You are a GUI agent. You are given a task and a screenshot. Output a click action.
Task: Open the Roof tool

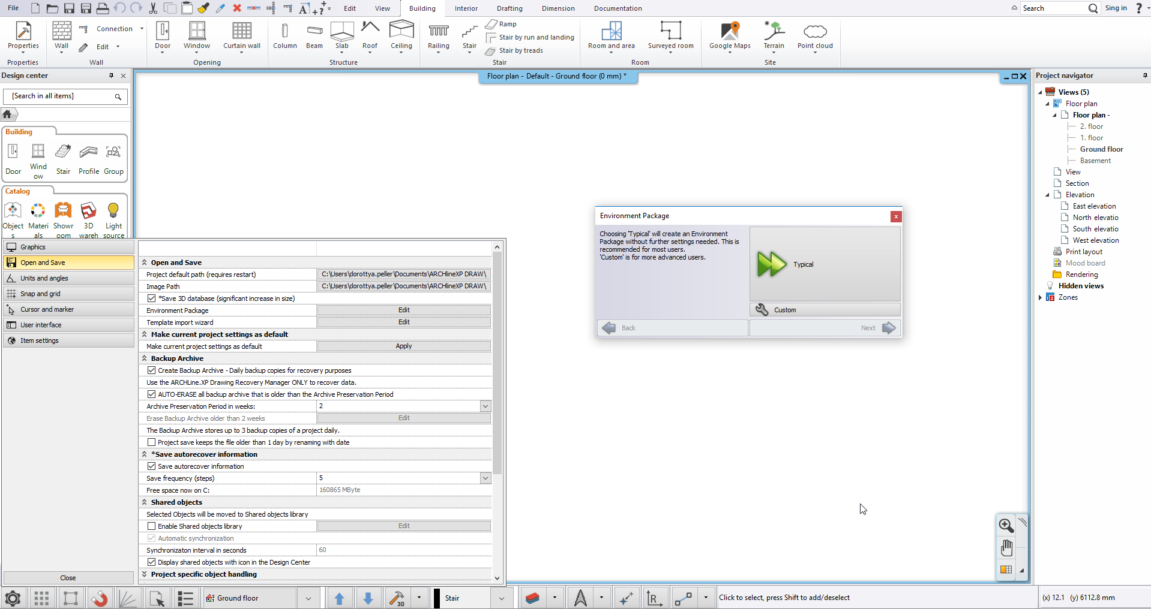pyautogui.click(x=370, y=36)
